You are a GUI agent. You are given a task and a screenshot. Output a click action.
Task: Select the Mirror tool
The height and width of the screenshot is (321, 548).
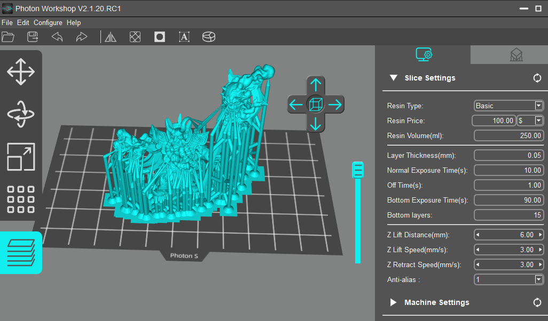[x=110, y=37]
